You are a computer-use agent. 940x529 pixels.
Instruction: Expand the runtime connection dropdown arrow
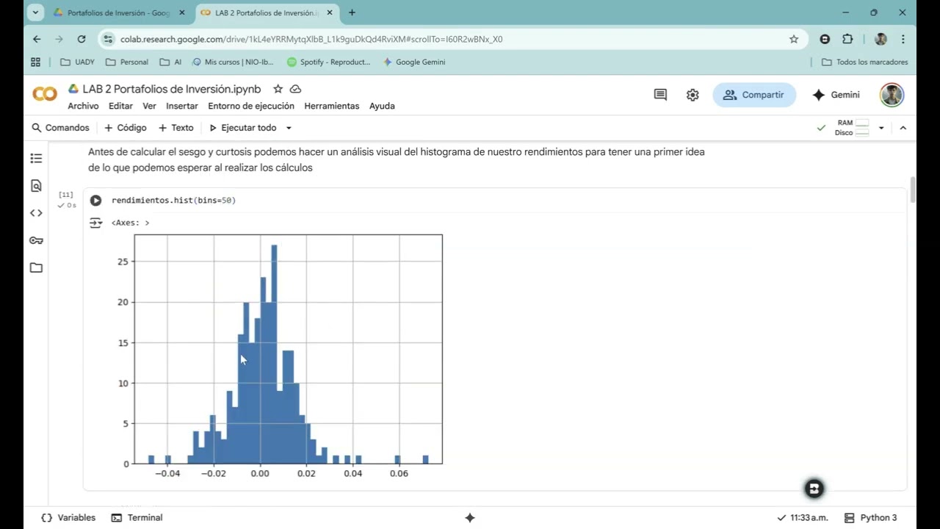881,128
